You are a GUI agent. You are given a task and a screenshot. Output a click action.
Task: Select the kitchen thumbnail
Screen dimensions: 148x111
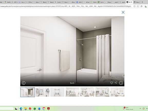(72, 92)
